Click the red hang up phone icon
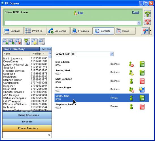This screenshot has width=155, height=141. pos(147,22)
